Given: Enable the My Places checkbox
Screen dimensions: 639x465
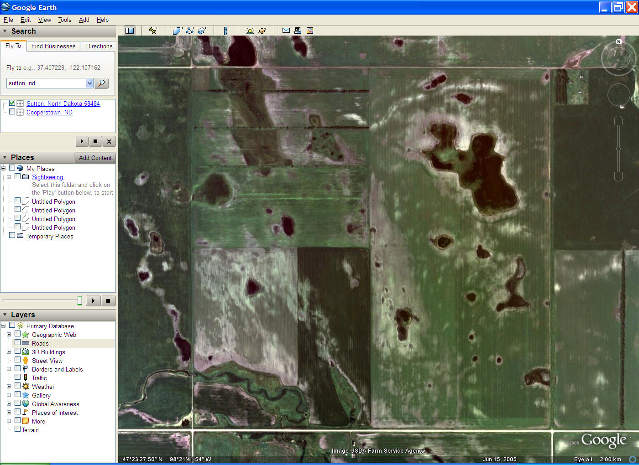Looking at the screenshot, I should pyautogui.click(x=12, y=168).
